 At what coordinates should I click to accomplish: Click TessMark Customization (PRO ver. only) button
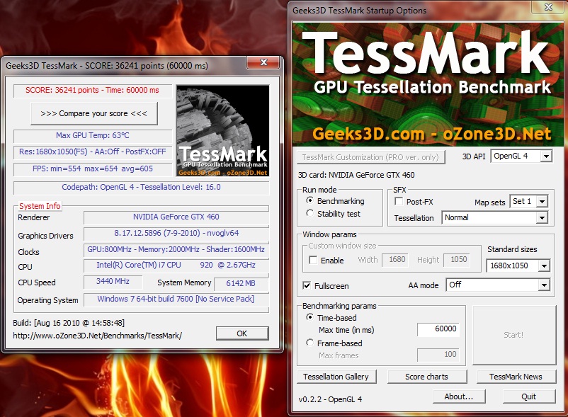370,157
